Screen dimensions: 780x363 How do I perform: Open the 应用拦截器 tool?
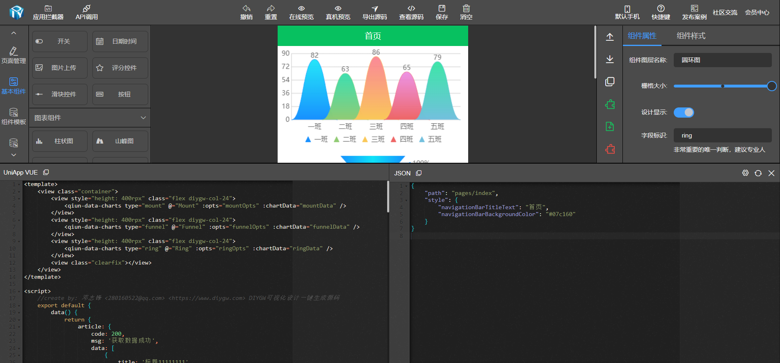(48, 13)
